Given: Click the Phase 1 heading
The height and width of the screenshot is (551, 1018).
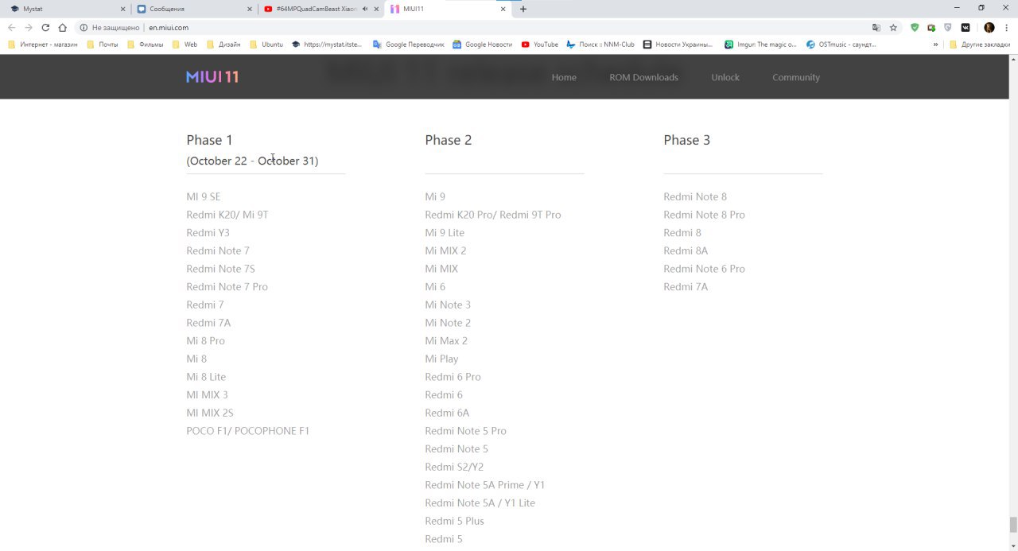Looking at the screenshot, I should point(209,140).
